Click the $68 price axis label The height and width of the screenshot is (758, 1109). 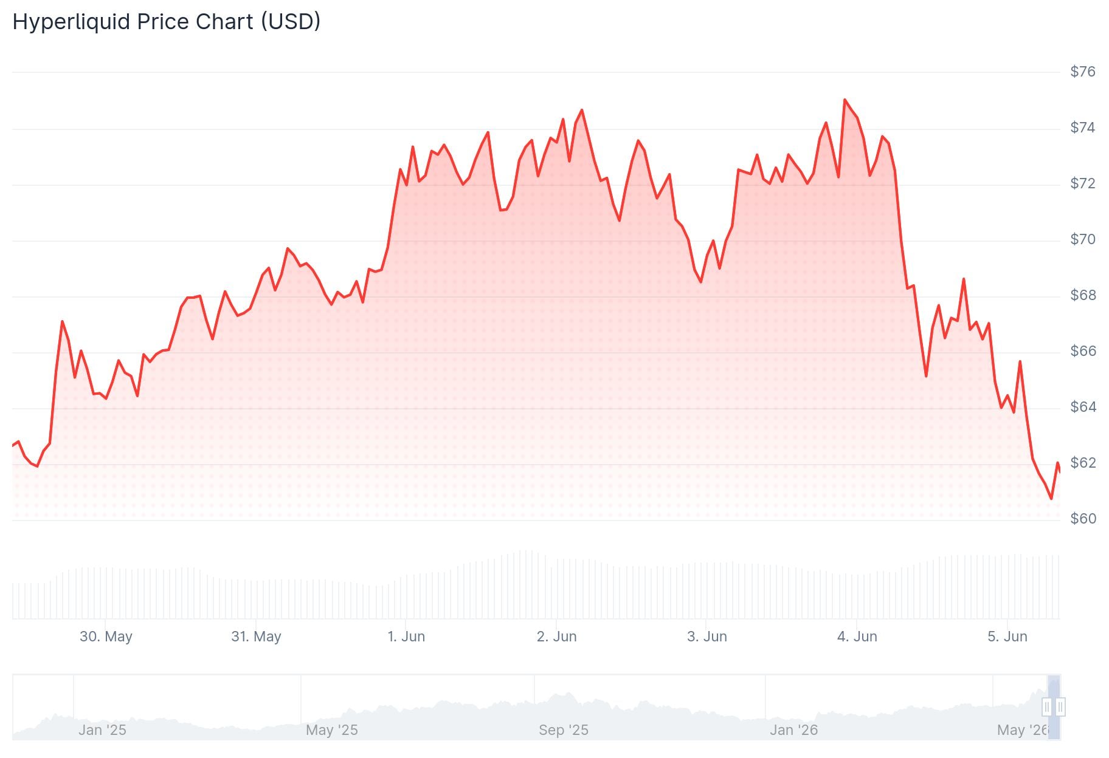[x=1083, y=295]
